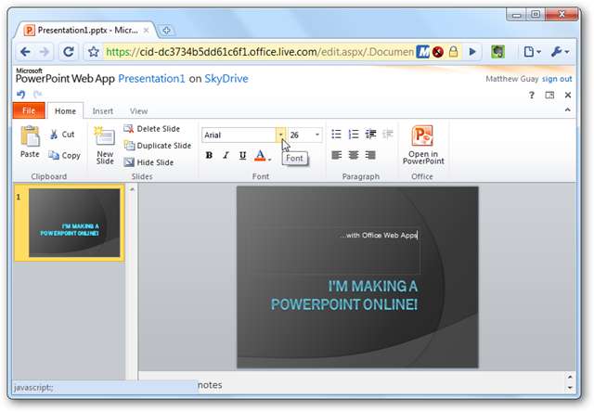This screenshot has width=594, height=412.
Task: Open the font size 26 dropdown
Action: point(317,135)
